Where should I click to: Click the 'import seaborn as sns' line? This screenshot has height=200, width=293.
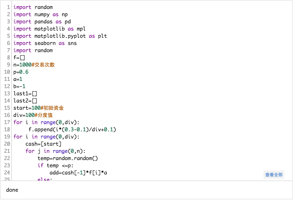coord(45,43)
